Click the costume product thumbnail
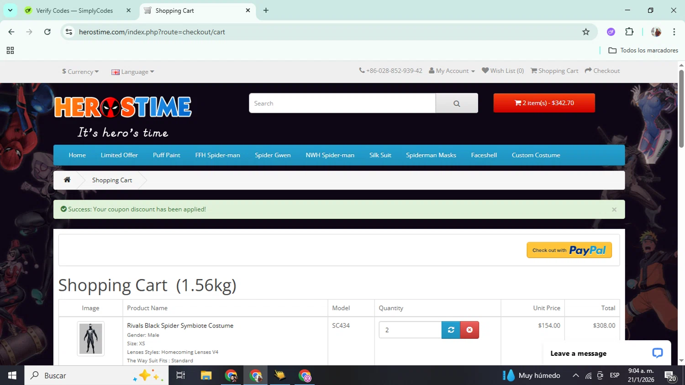Viewport: 685px width, 385px height. click(x=90, y=338)
